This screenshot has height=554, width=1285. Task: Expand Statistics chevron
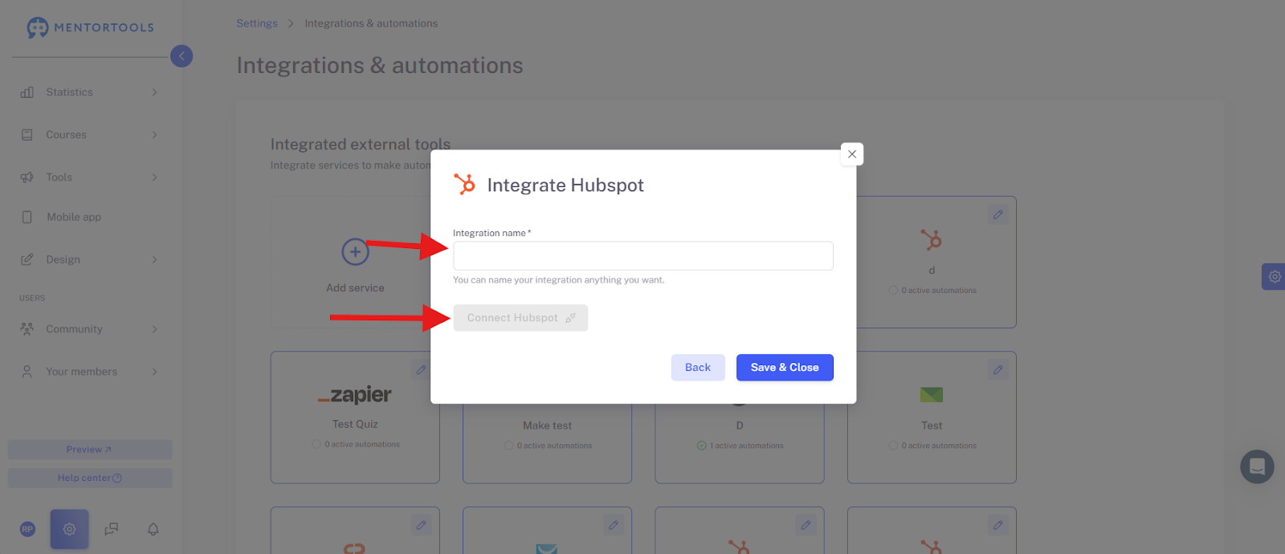[154, 92]
